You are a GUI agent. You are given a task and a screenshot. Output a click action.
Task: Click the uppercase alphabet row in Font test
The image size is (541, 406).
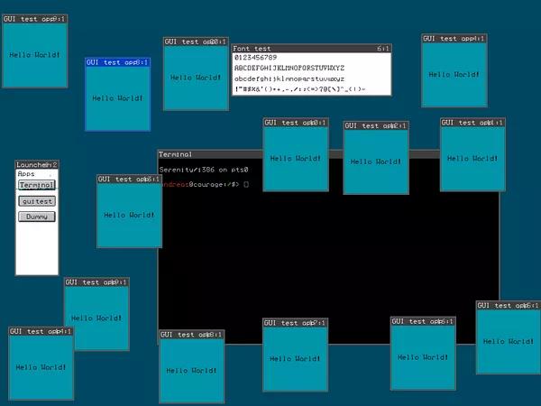pos(289,68)
